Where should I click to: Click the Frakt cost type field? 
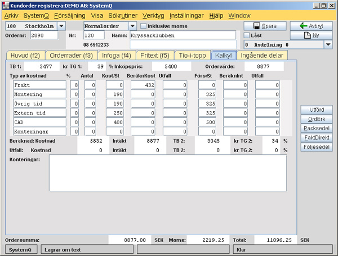(39, 85)
